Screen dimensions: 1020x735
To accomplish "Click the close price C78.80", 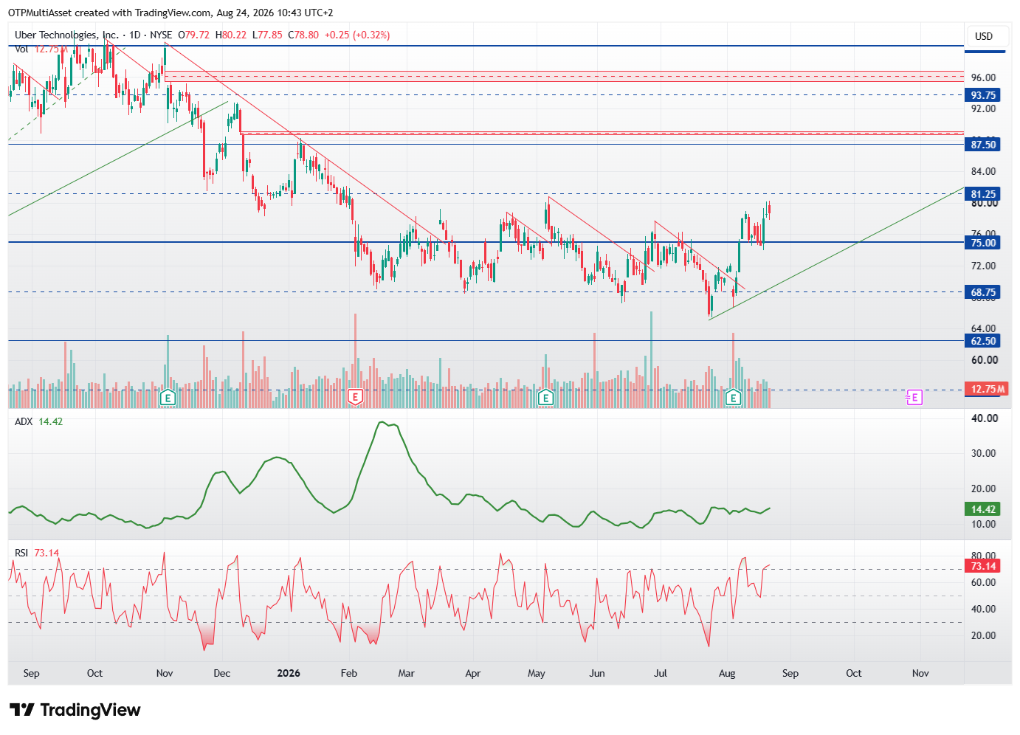I will click(x=303, y=35).
